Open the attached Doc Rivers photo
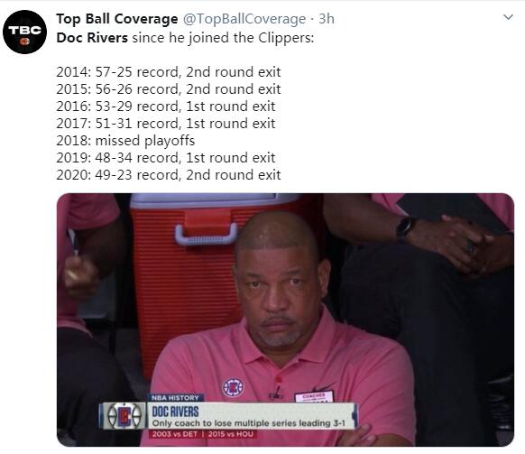The width and height of the screenshot is (525, 454). [x=285, y=320]
